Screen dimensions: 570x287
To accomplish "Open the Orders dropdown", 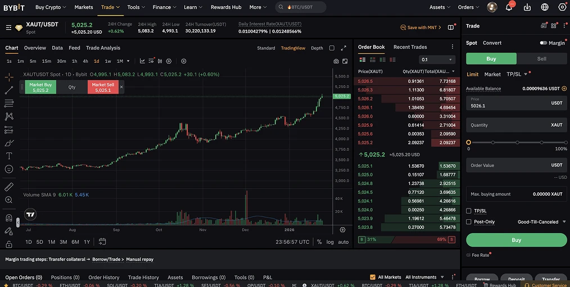I will pyautogui.click(x=469, y=7).
